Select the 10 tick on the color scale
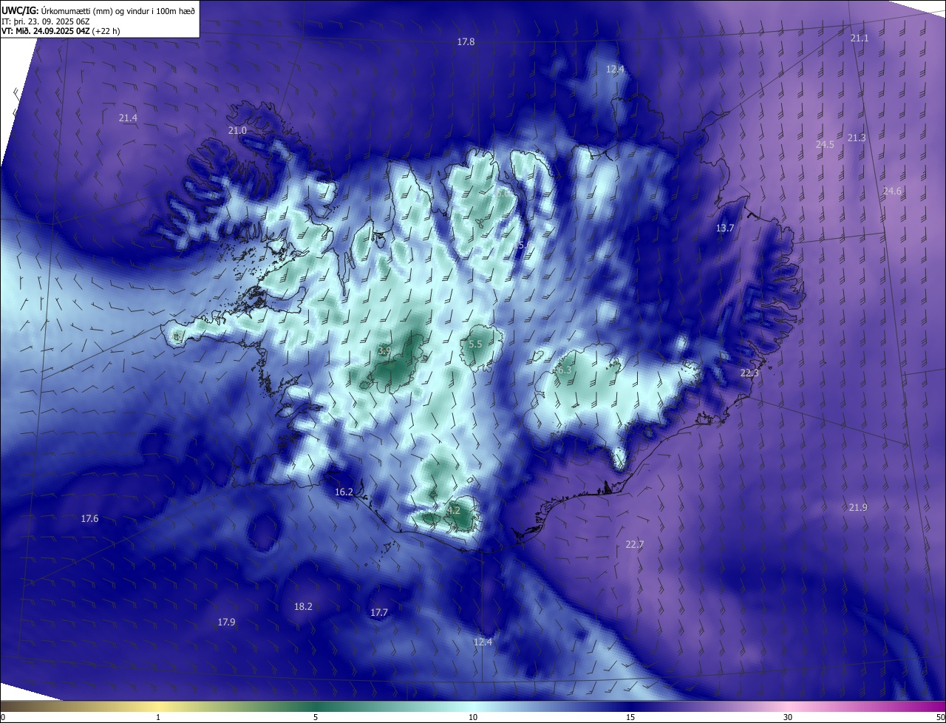The image size is (946, 723). [473, 717]
